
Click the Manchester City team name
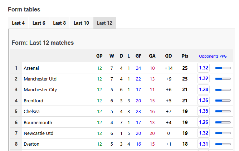[40, 89]
